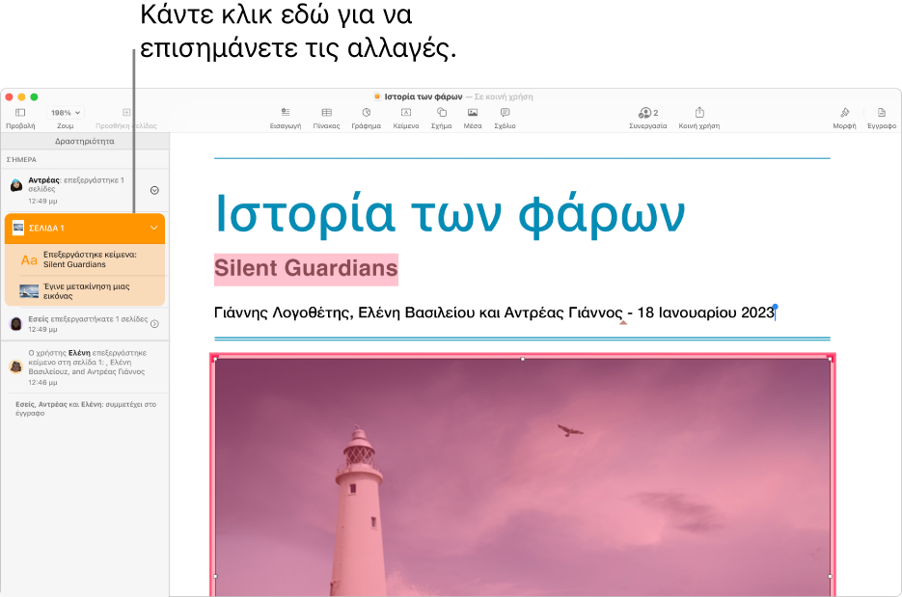Screen dimensions: 902x597
Task: Collapse the ΣΕΛΙΔΑ 1 changes group
Action: [x=153, y=229]
